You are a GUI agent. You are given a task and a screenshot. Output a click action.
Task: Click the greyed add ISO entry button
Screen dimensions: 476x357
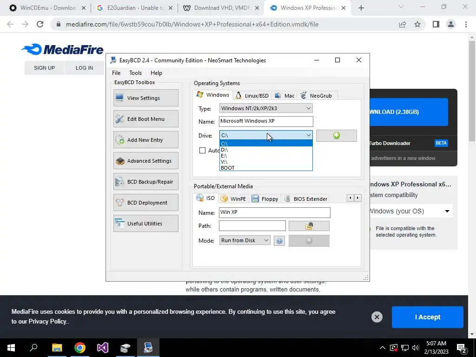tap(309, 241)
